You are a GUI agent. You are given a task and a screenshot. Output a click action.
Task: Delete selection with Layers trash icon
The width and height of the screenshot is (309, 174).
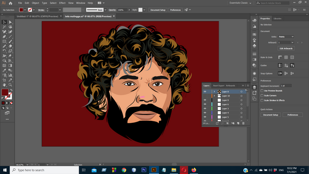(243, 123)
